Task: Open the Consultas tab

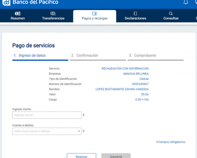Action: point(171,16)
